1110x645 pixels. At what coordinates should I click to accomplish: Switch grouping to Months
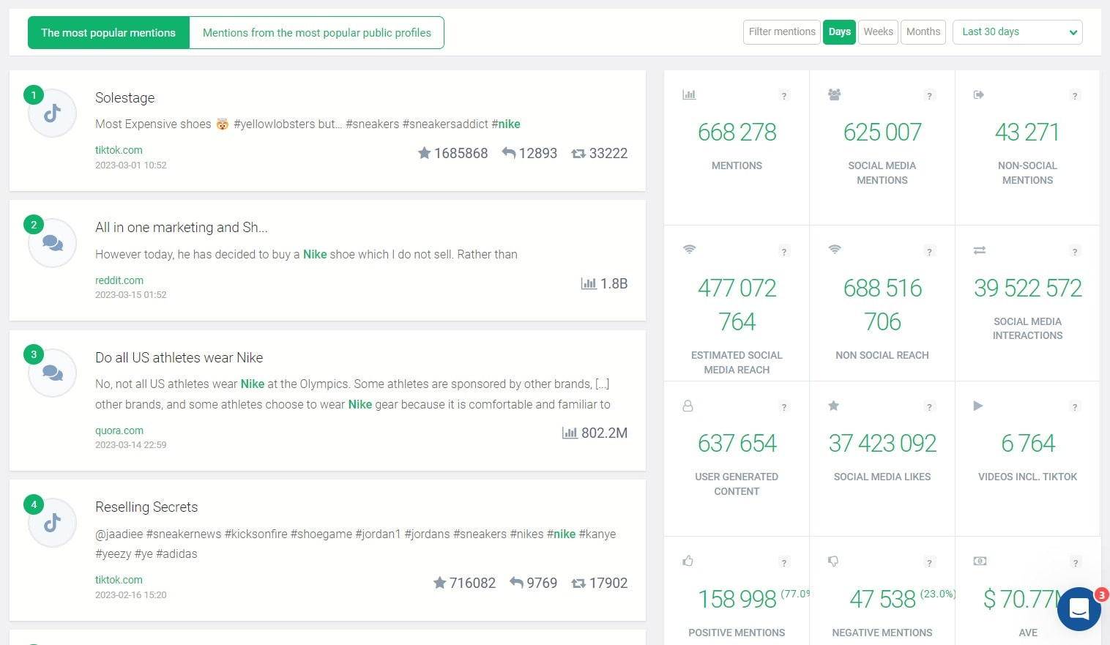[x=923, y=32]
